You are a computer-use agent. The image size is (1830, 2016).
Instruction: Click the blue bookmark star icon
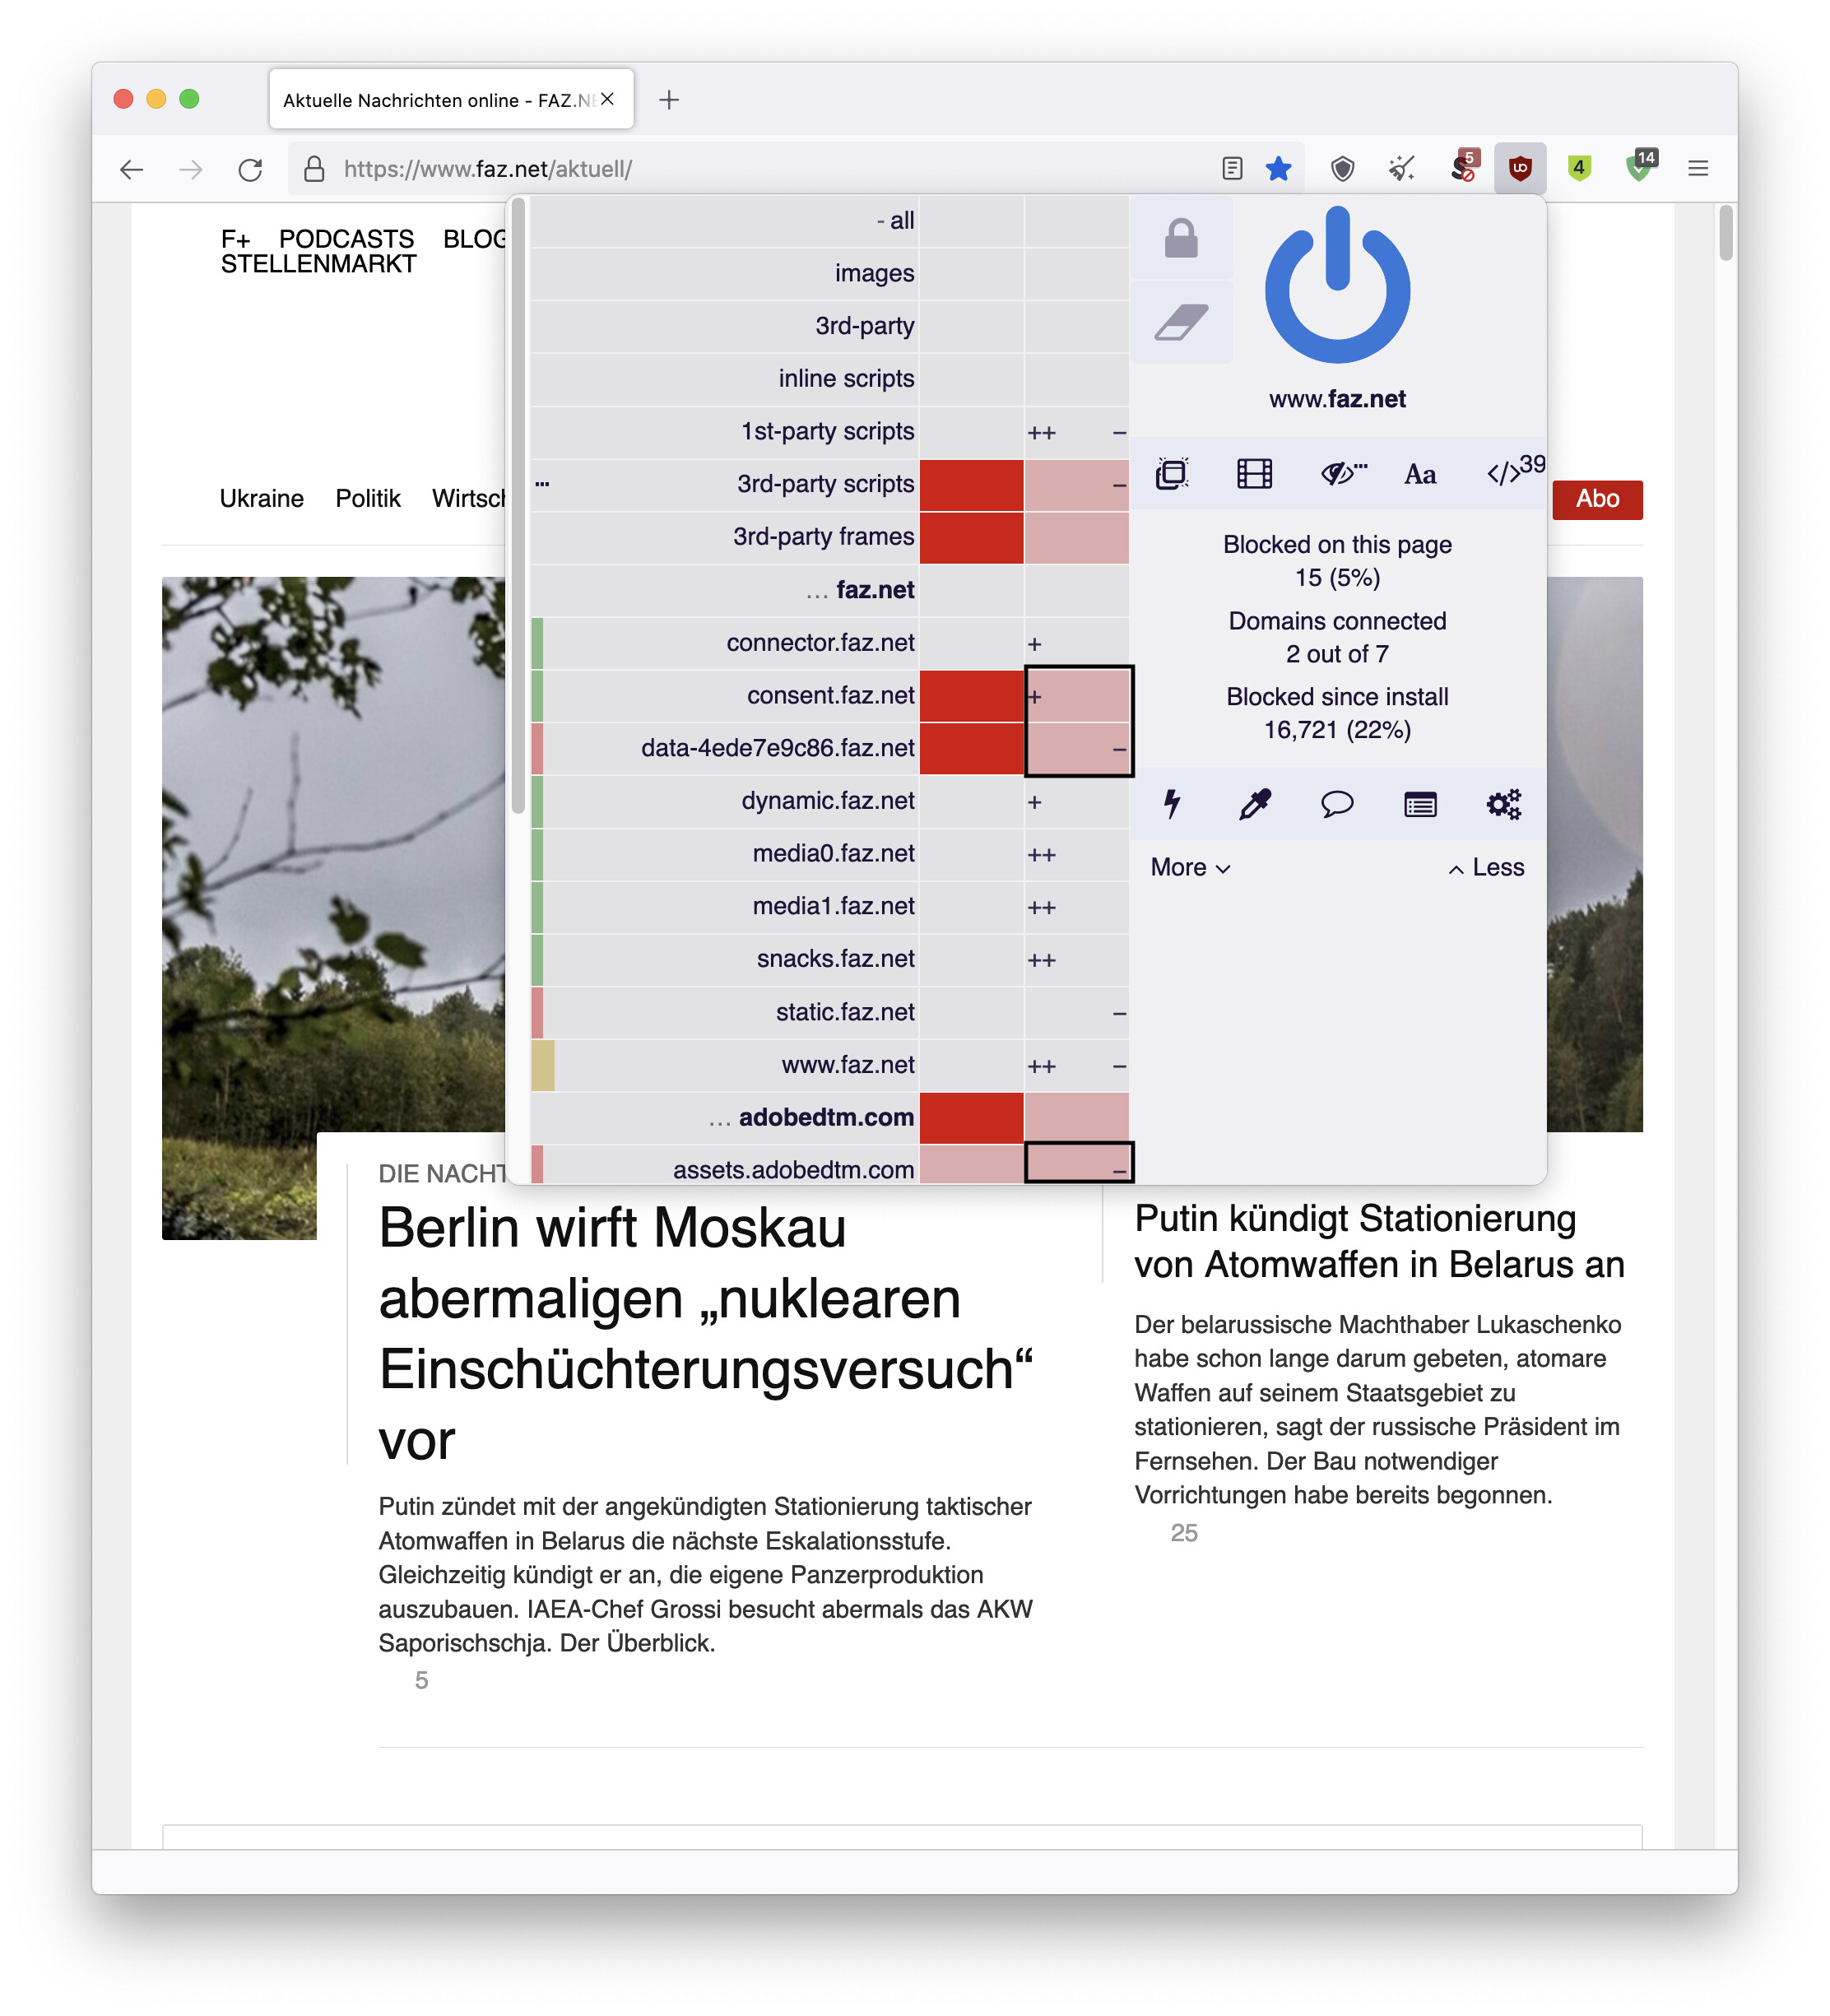click(1278, 168)
